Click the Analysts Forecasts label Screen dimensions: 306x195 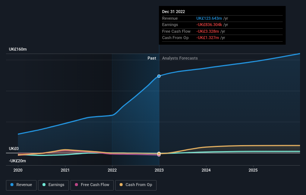[180, 58]
